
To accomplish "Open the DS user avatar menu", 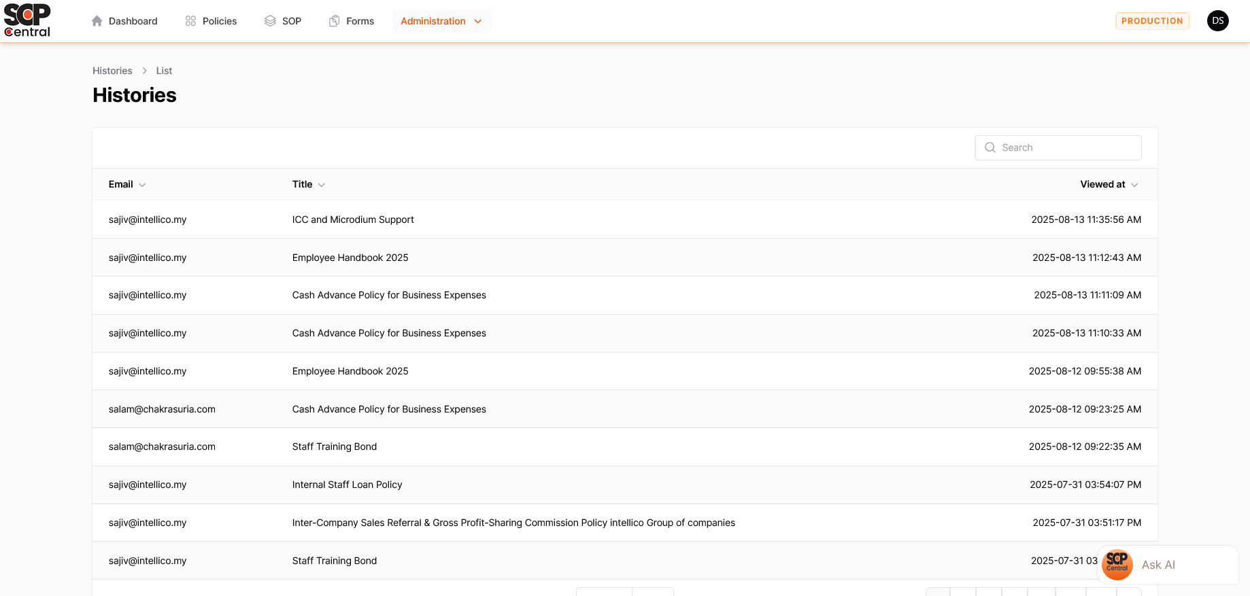I will [1217, 20].
